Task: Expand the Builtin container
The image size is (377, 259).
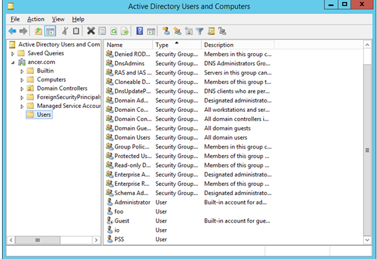Action: point(22,71)
